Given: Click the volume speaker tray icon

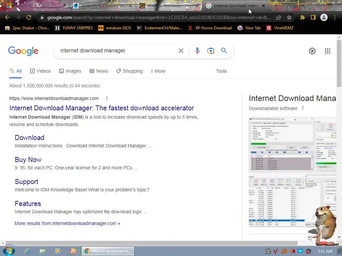Looking at the screenshot, I should 308,251.
